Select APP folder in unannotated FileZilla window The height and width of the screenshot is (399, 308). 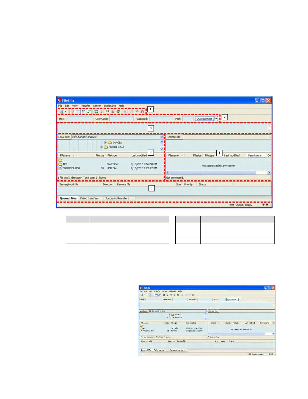point(143,328)
